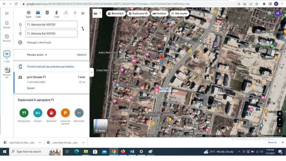Open the Street View pegman
The image size is (286, 161).
[x=280, y=131]
